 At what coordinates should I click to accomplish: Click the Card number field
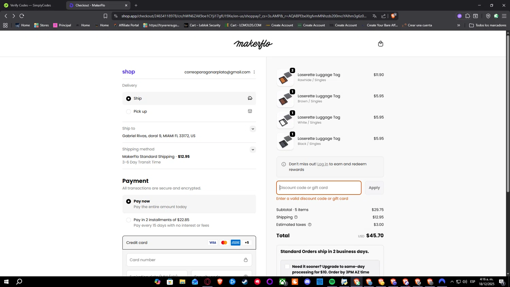(189, 260)
